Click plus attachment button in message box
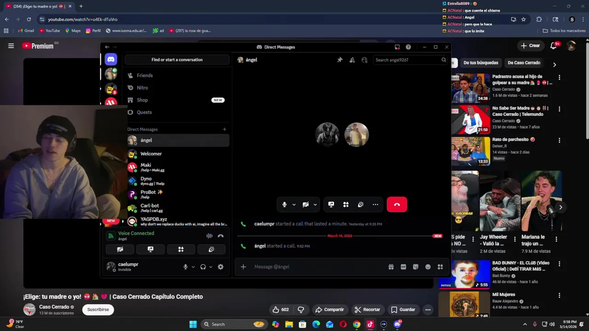The width and height of the screenshot is (589, 331). click(x=243, y=267)
